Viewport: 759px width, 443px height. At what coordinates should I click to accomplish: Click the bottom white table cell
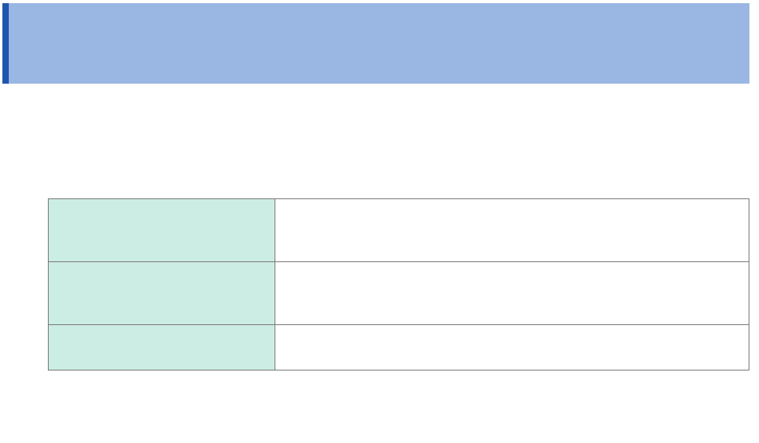click(512, 347)
